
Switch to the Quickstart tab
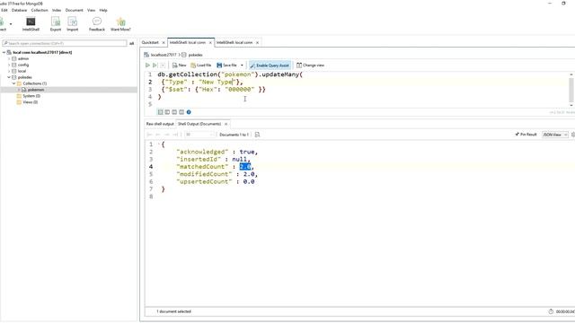coord(150,42)
